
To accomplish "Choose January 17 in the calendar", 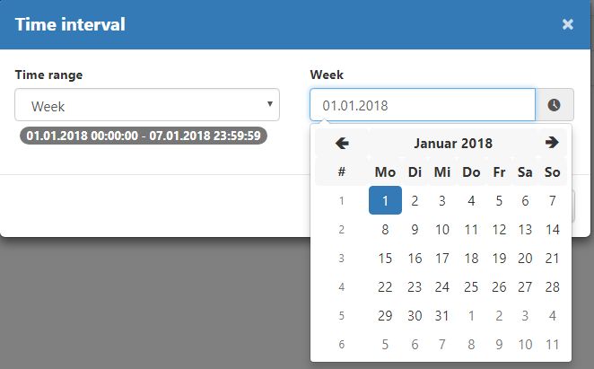I will click(442, 259).
